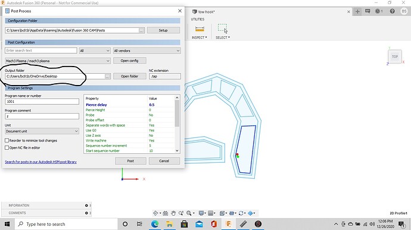The height and width of the screenshot is (230, 411).
Task: Select the Pan hand tool
Action: 173,213
